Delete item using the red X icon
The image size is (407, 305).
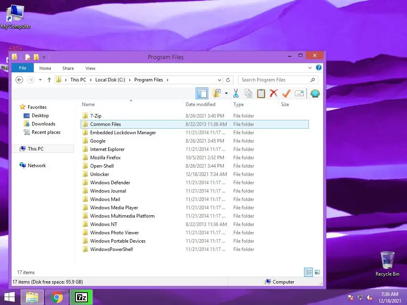coord(273,93)
